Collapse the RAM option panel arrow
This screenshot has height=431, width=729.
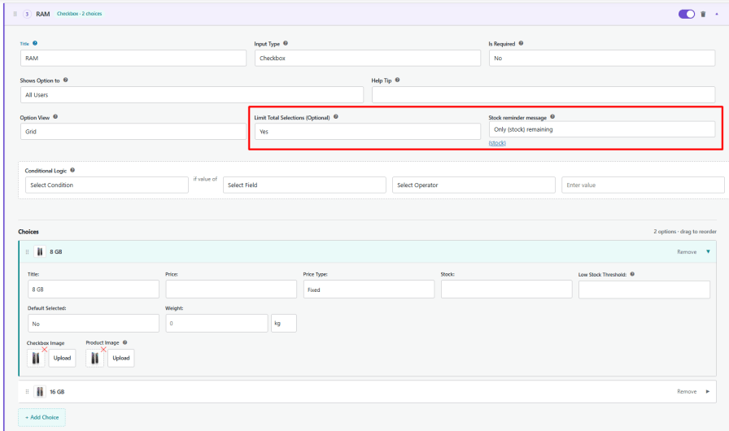coord(717,14)
